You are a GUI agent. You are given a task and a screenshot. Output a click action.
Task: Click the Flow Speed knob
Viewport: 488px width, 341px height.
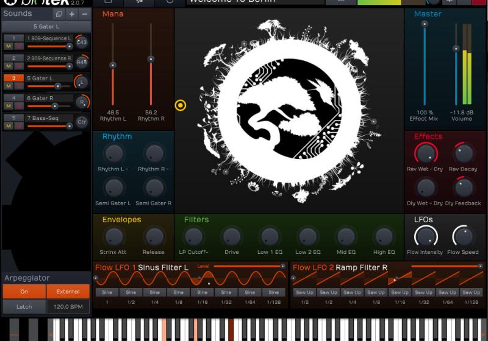[x=464, y=237]
